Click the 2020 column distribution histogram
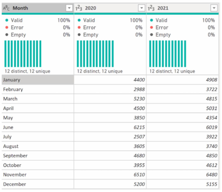The height and width of the screenshot is (192, 222). point(95,54)
